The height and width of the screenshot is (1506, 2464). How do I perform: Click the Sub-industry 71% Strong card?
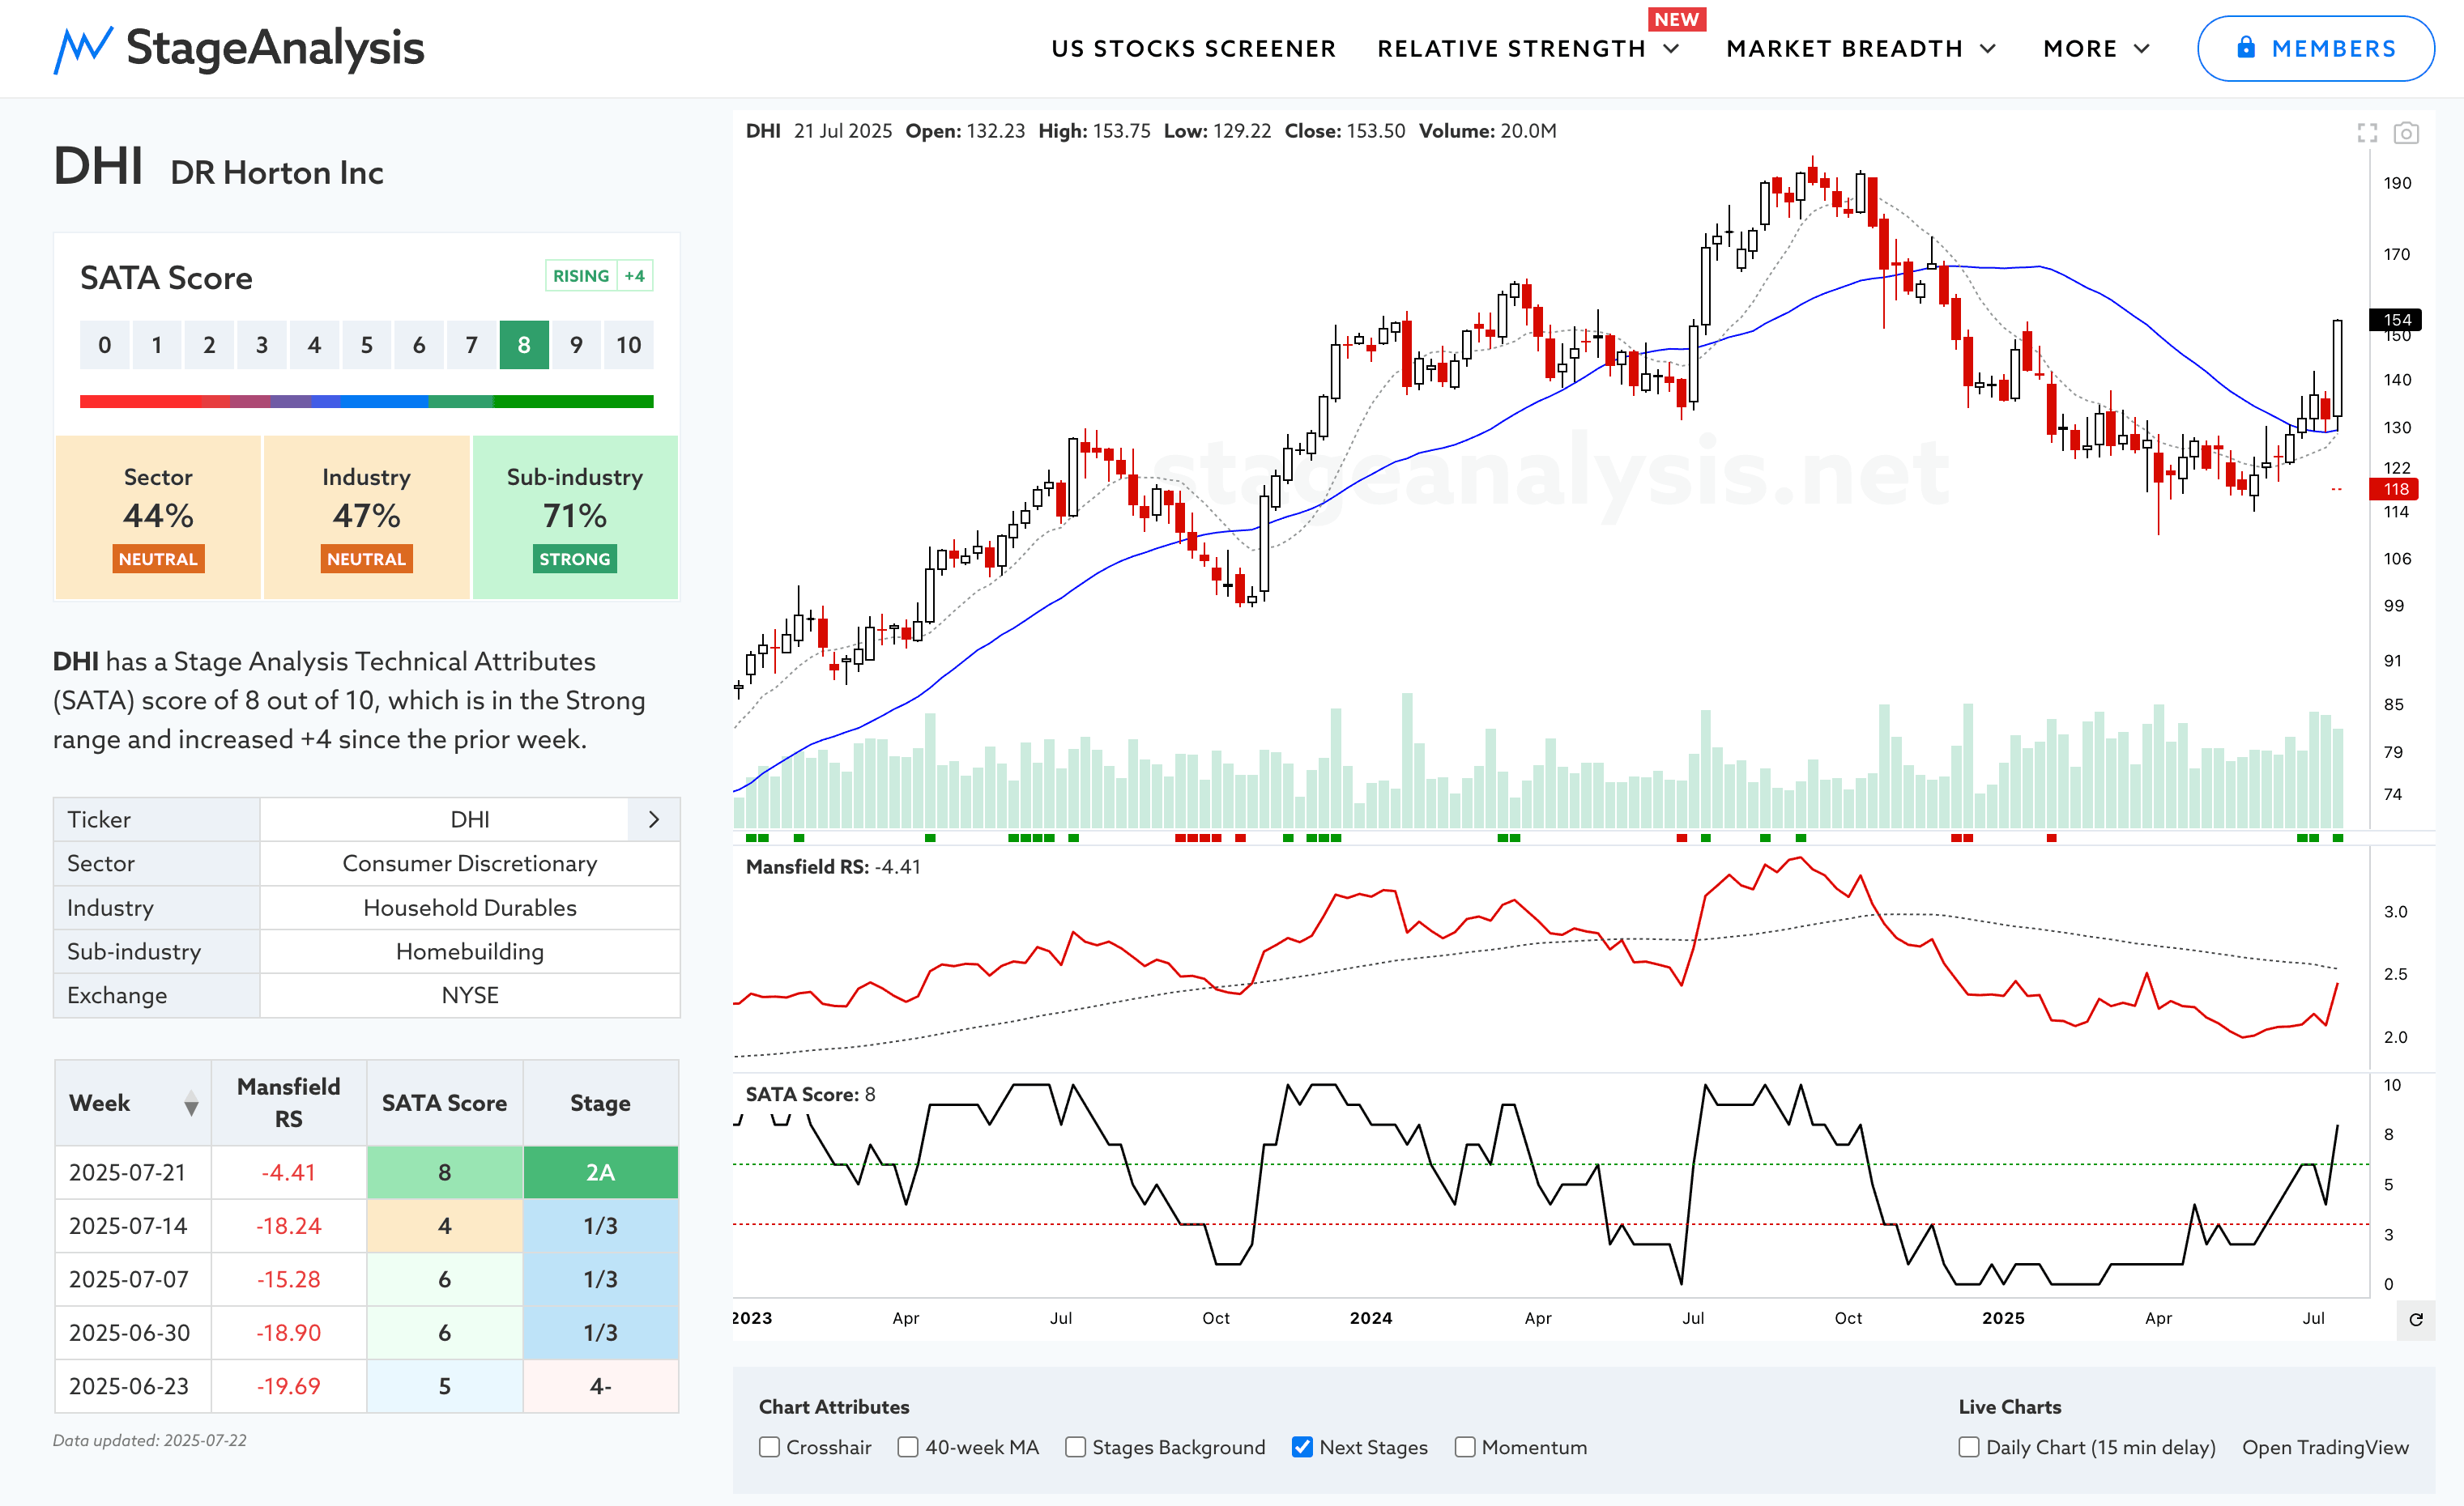575,517
